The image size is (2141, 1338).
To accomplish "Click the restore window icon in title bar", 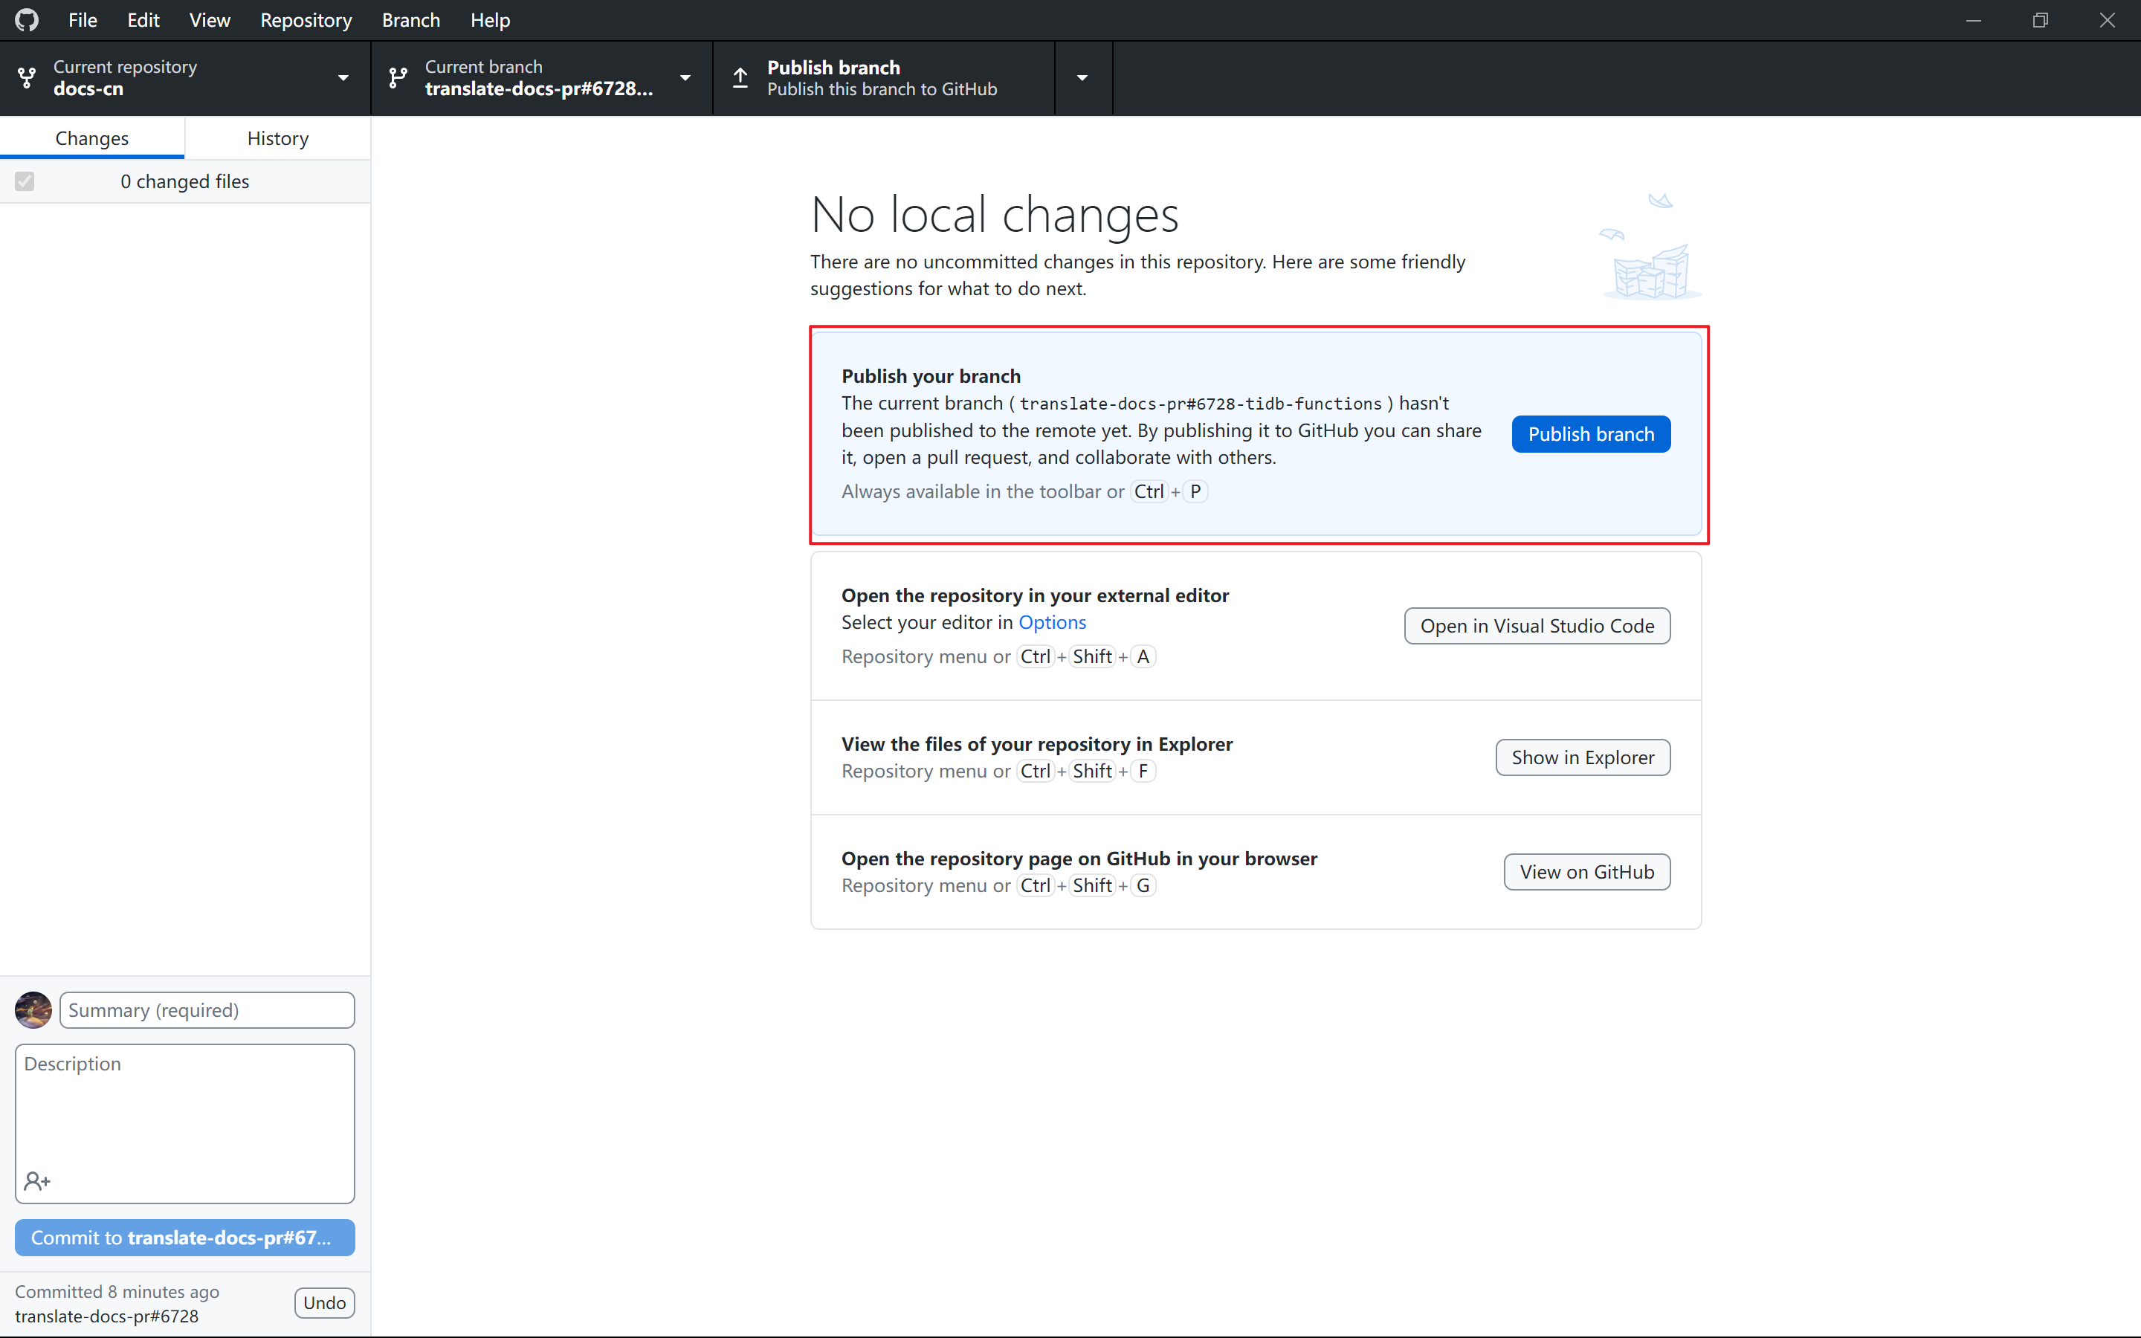I will pos(2040,19).
